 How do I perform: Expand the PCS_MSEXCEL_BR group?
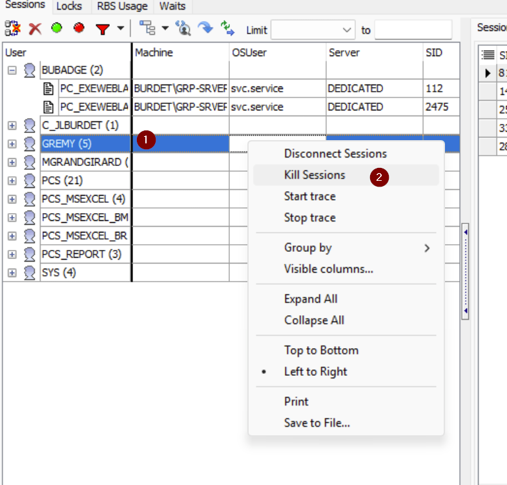(x=12, y=236)
